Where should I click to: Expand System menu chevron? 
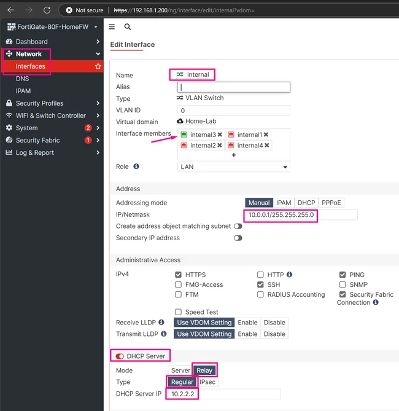click(x=98, y=128)
